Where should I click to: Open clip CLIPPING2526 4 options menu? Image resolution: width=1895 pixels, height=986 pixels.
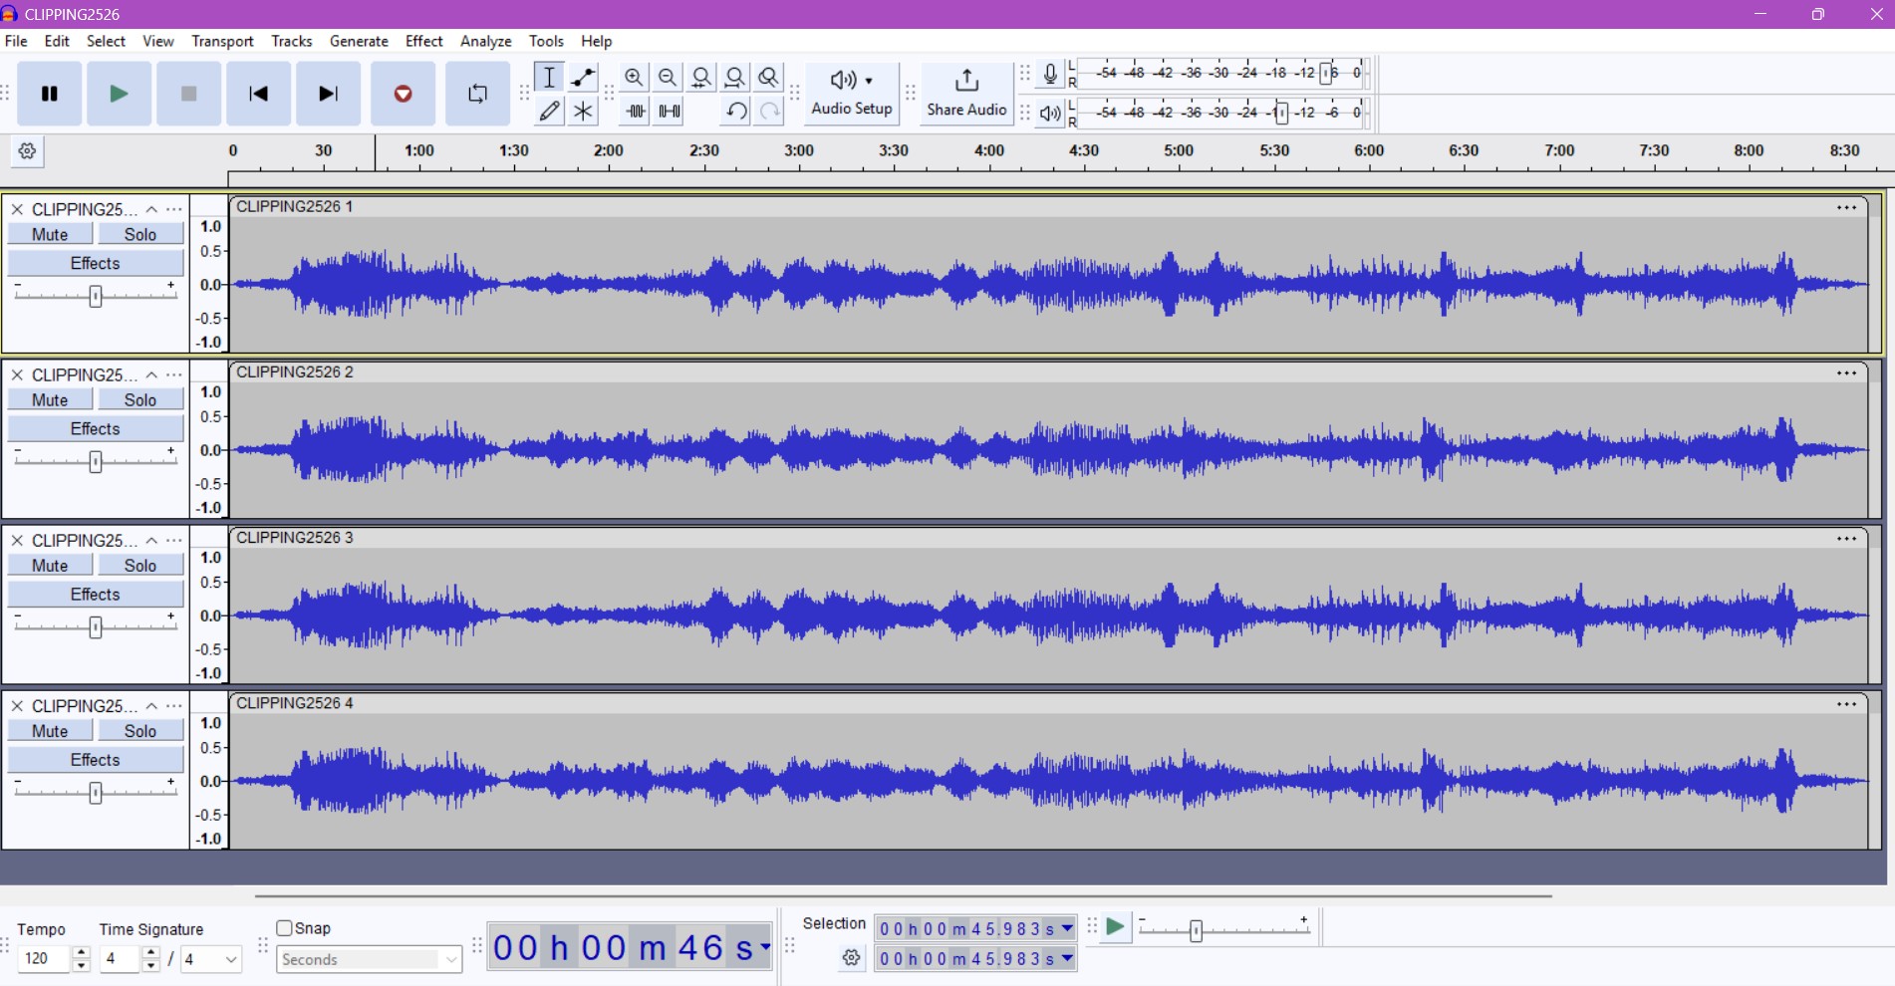1846,704
